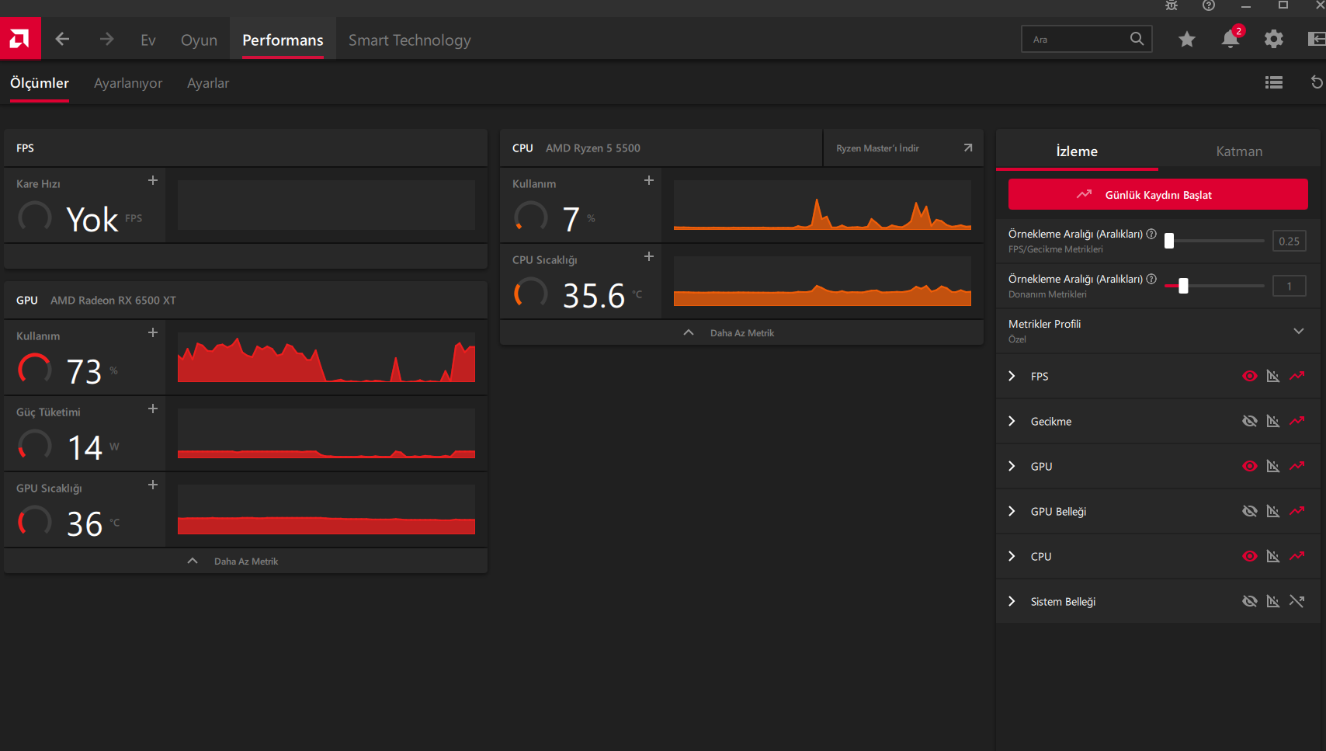This screenshot has height=751, width=1326.
Task: Show Sistem Belleği metrics with eye icon
Action: [x=1249, y=601]
